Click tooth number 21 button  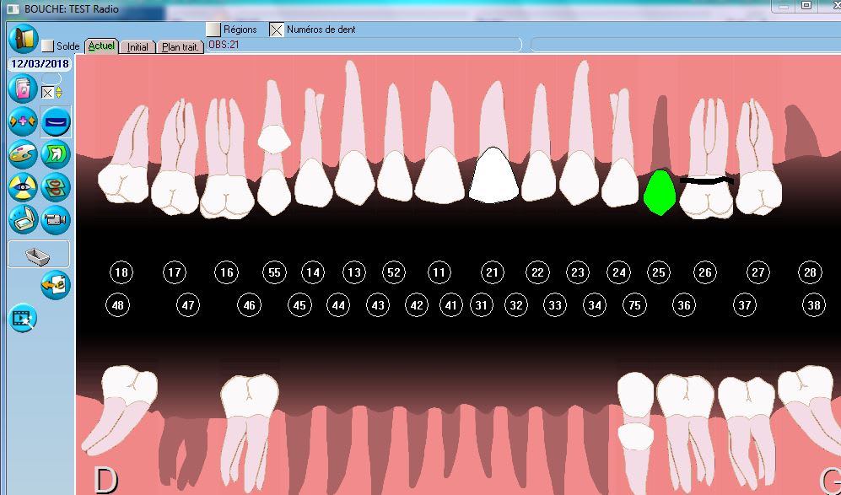point(493,272)
